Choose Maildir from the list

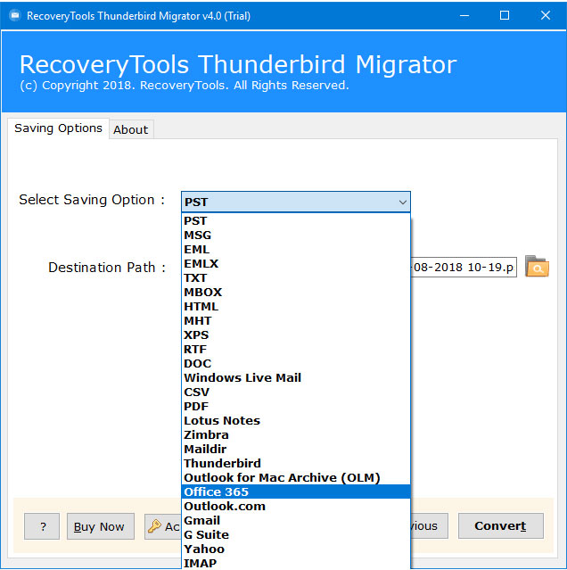click(x=296, y=449)
